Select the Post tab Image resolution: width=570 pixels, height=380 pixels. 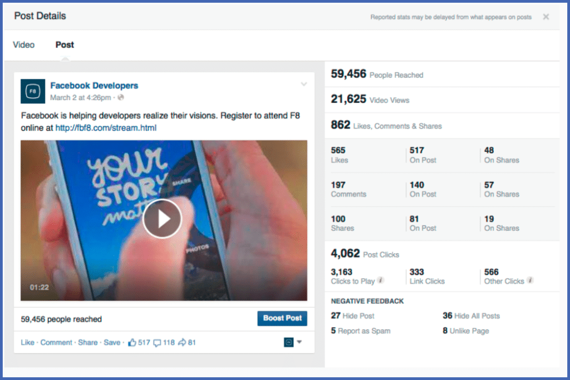(64, 45)
